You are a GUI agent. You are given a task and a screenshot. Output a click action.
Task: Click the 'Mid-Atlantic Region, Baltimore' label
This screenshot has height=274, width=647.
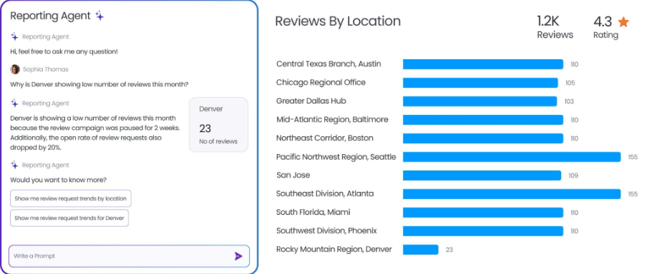click(x=332, y=119)
